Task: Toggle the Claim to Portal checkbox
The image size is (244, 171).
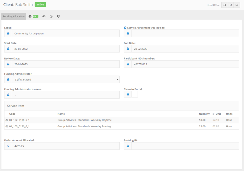Action: coord(135,94)
